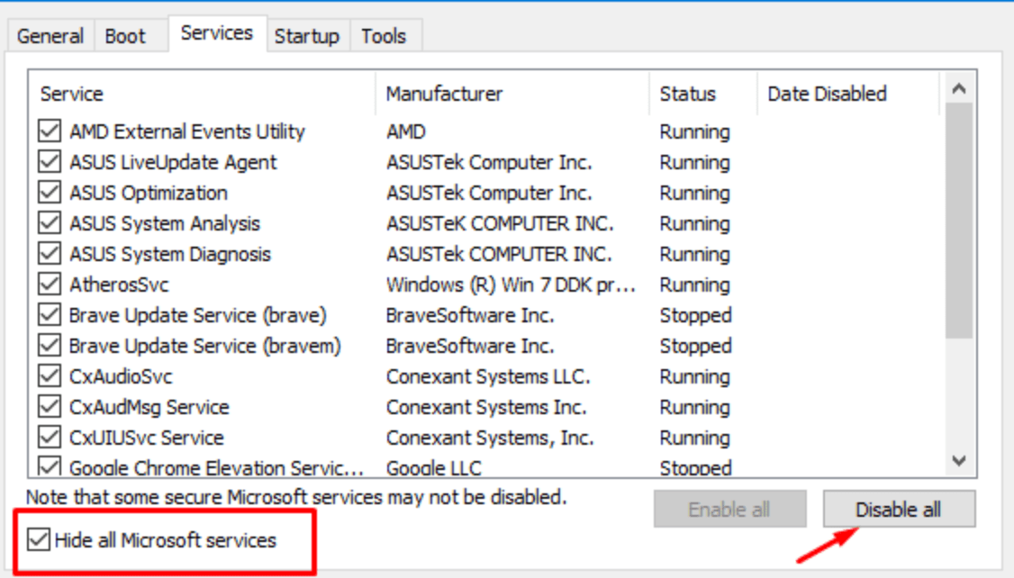Sort services by Status column
Screen dimensions: 1014x578
692,94
